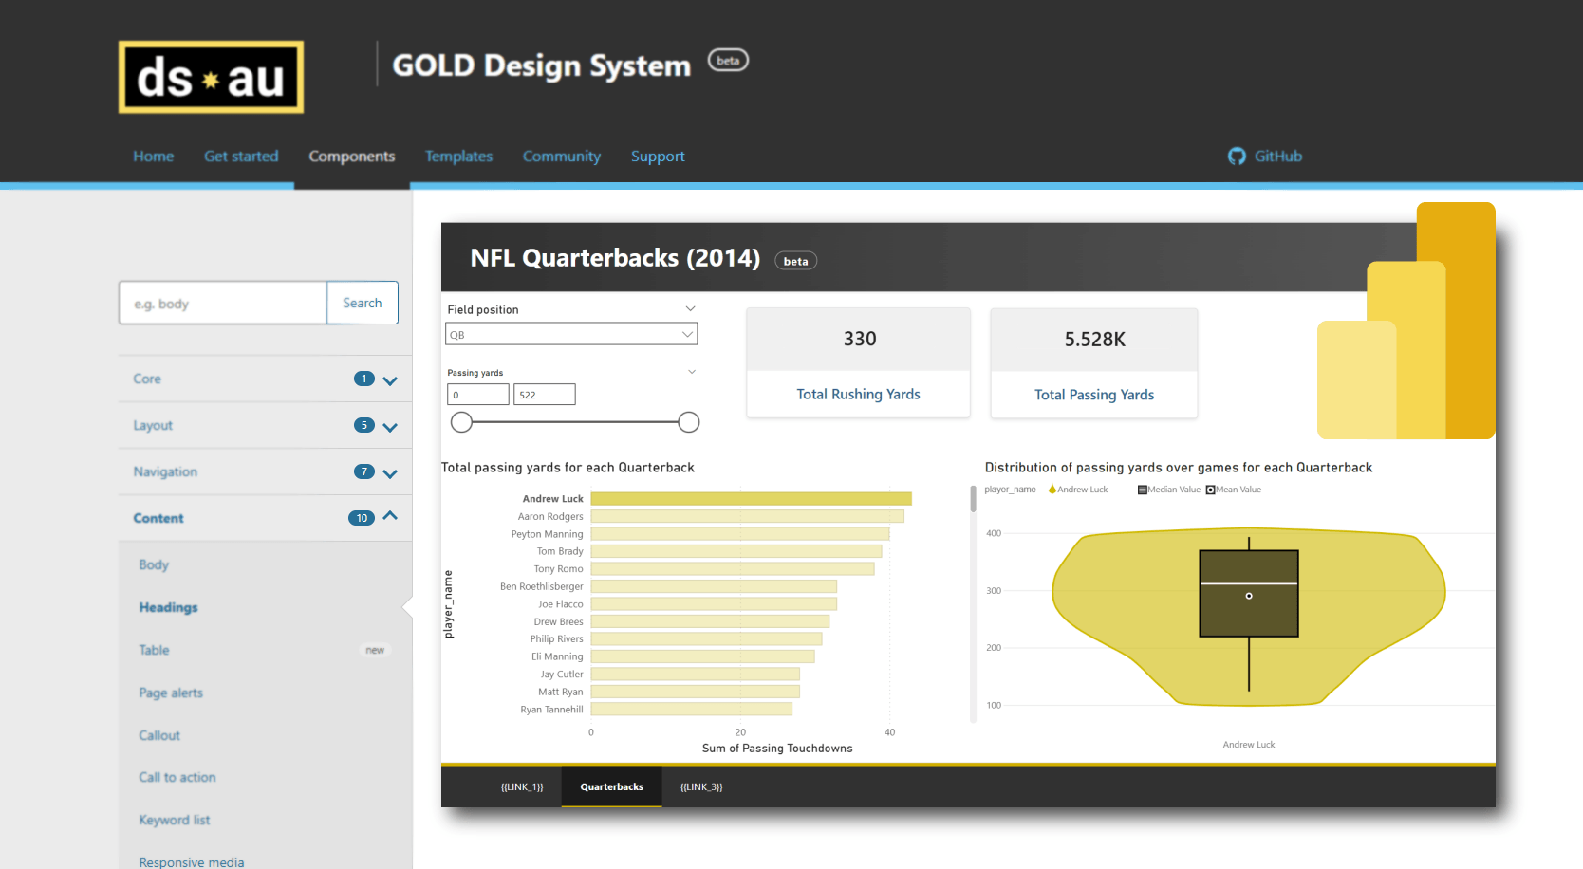The image size is (1583, 869).
Task: Open the Templates menu item
Action: click(x=458, y=157)
